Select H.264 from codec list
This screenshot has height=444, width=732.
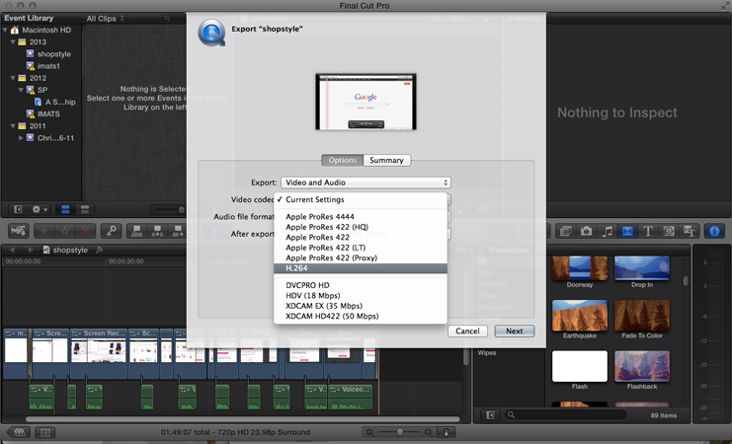point(361,268)
